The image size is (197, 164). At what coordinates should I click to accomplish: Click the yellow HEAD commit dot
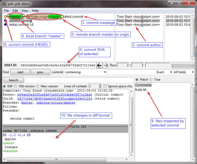(x=5, y=17)
